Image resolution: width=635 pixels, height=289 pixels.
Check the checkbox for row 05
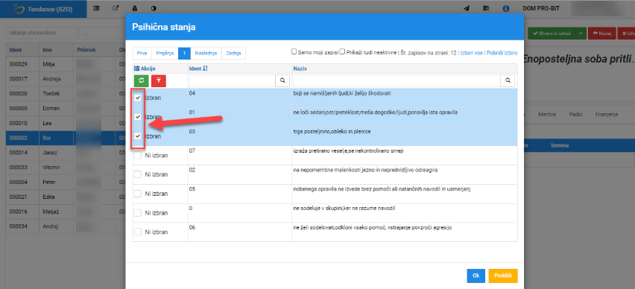click(x=138, y=194)
